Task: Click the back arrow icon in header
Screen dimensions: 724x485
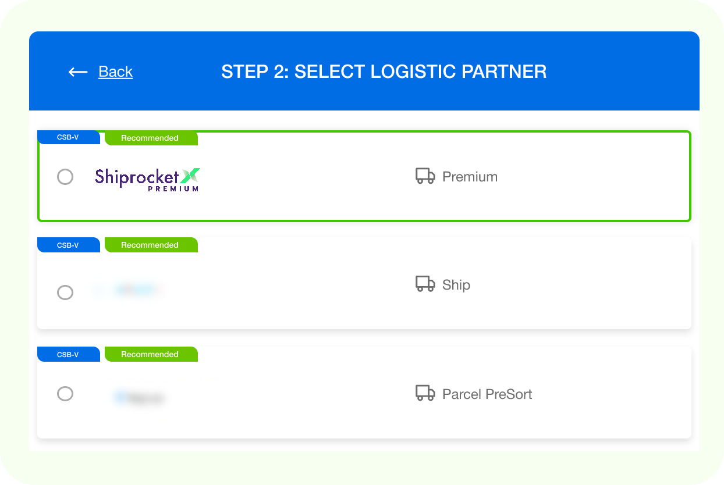Action: tap(78, 72)
